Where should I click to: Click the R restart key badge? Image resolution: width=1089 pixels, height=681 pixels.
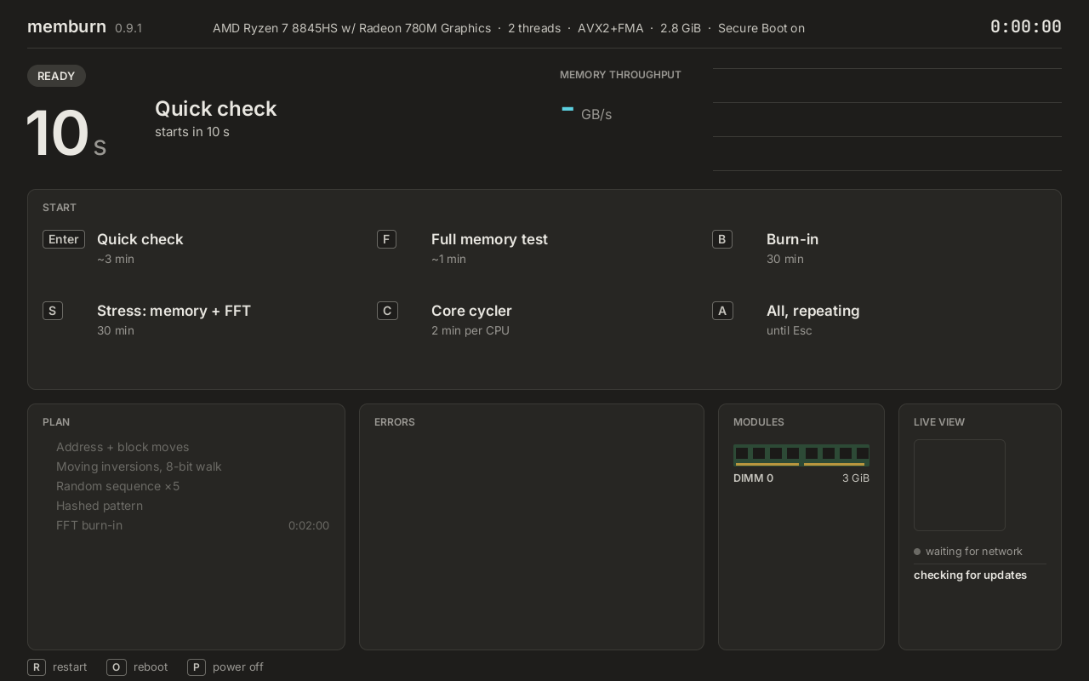coord(37,667)
